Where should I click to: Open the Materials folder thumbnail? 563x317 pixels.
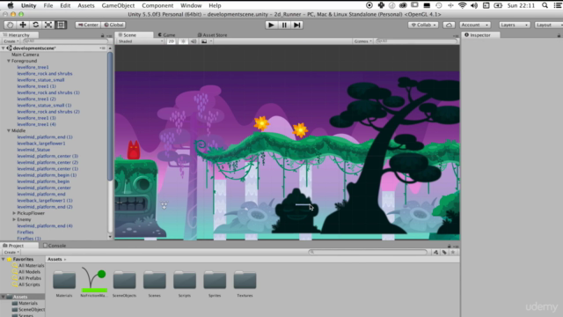point(64,280)
